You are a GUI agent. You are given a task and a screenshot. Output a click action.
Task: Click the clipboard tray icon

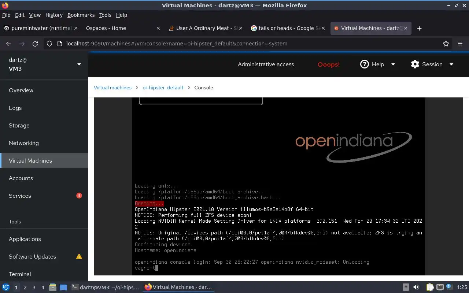pos(430,287)
